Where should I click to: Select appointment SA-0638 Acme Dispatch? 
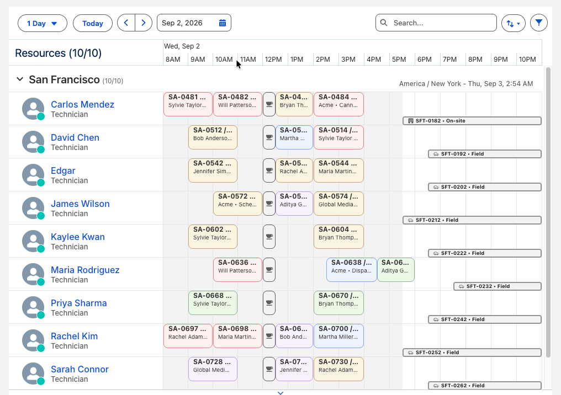[351, 270]
